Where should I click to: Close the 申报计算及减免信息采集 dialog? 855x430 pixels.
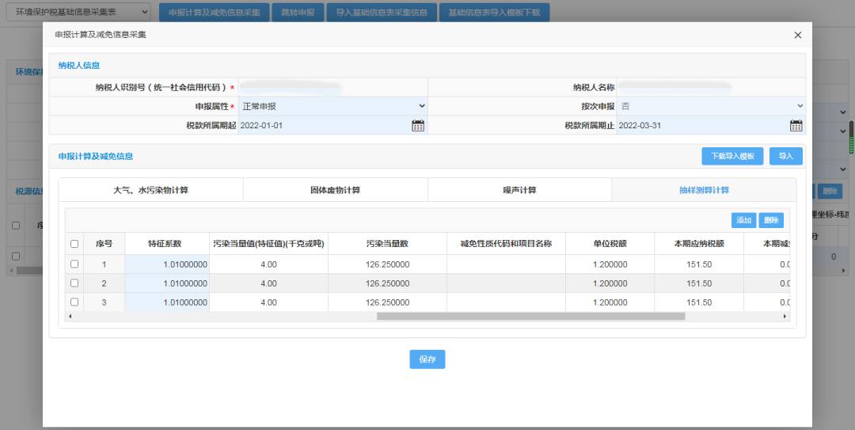(x=797, y=35)
